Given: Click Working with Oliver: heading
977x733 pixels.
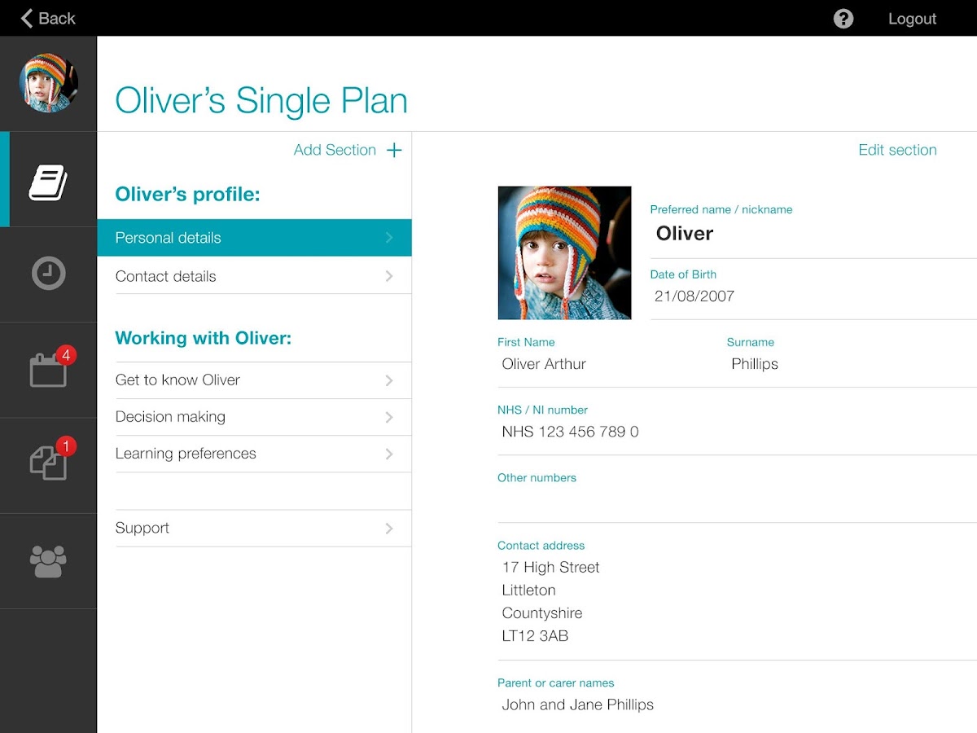Looking at the screenshot, I should point(203,338).
